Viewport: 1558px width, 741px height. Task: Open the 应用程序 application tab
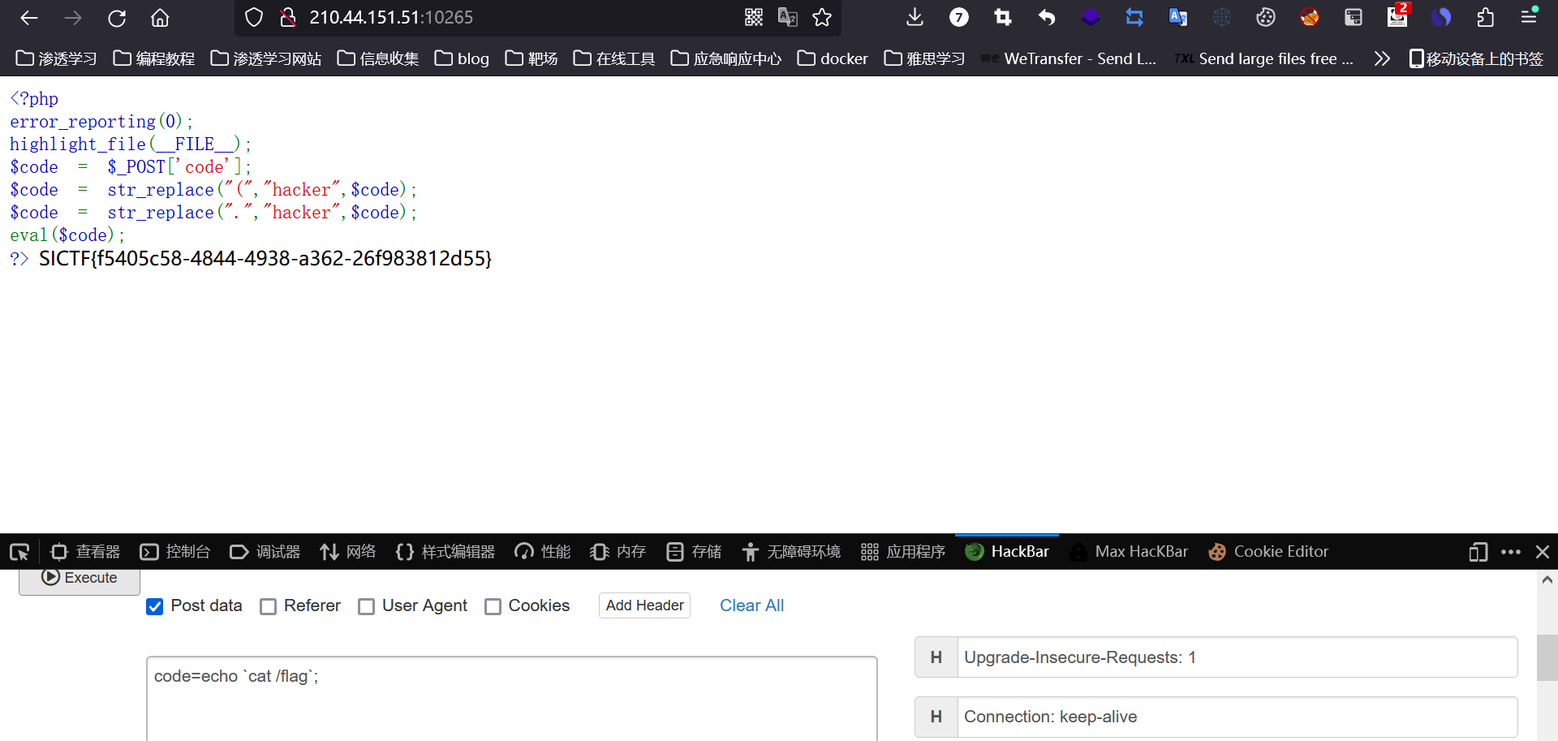(903, 552)
